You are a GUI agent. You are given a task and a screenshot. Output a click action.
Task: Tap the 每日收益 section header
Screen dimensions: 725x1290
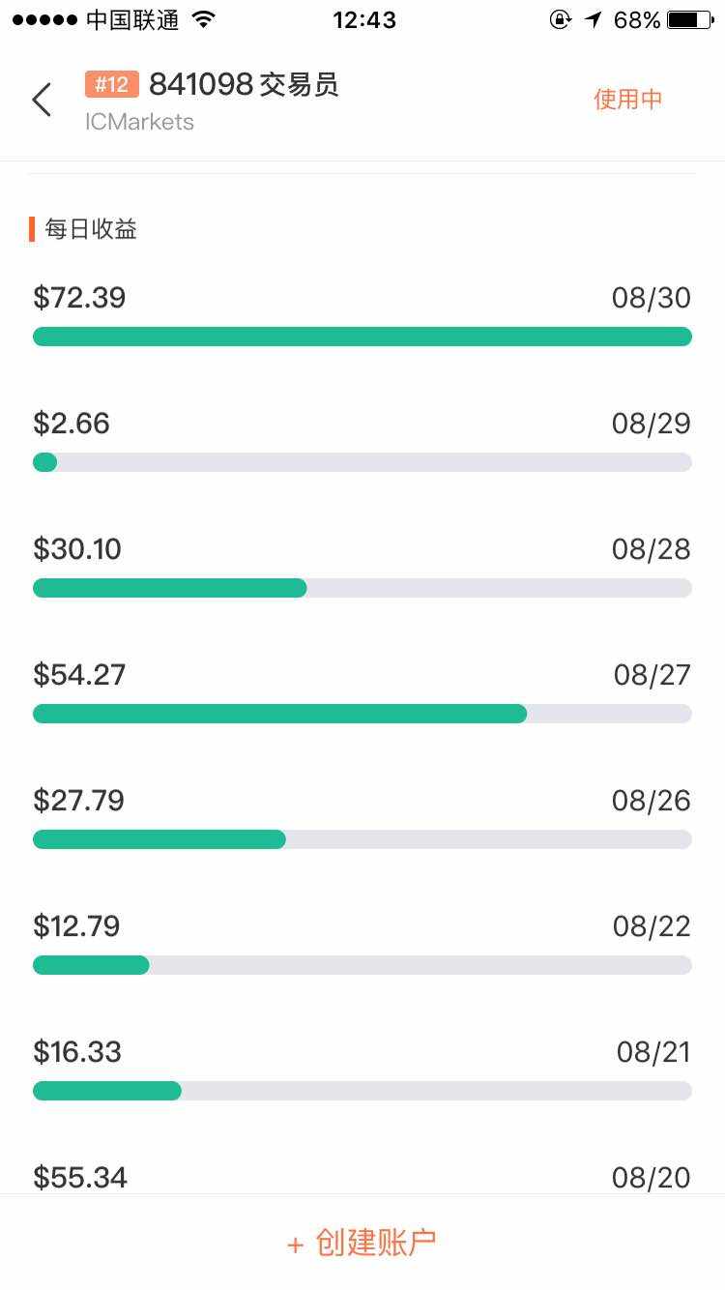coord(91,229)
